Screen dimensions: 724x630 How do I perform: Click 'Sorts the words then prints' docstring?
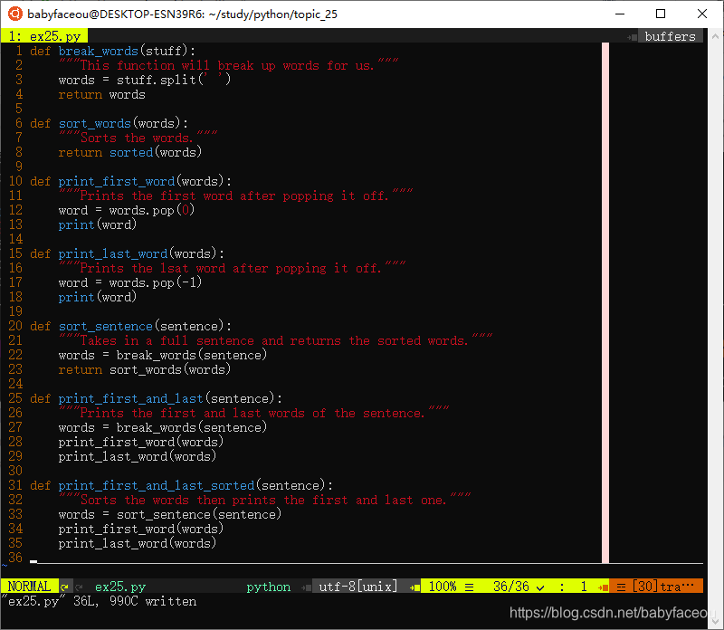(x=264, y=500)
